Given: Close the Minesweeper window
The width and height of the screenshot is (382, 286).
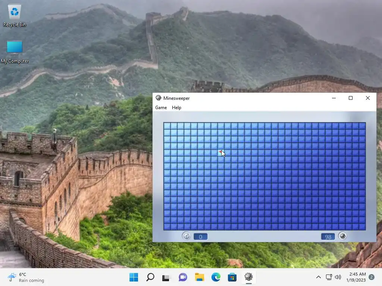Looking at the screenshot, I should click(368, 98).
